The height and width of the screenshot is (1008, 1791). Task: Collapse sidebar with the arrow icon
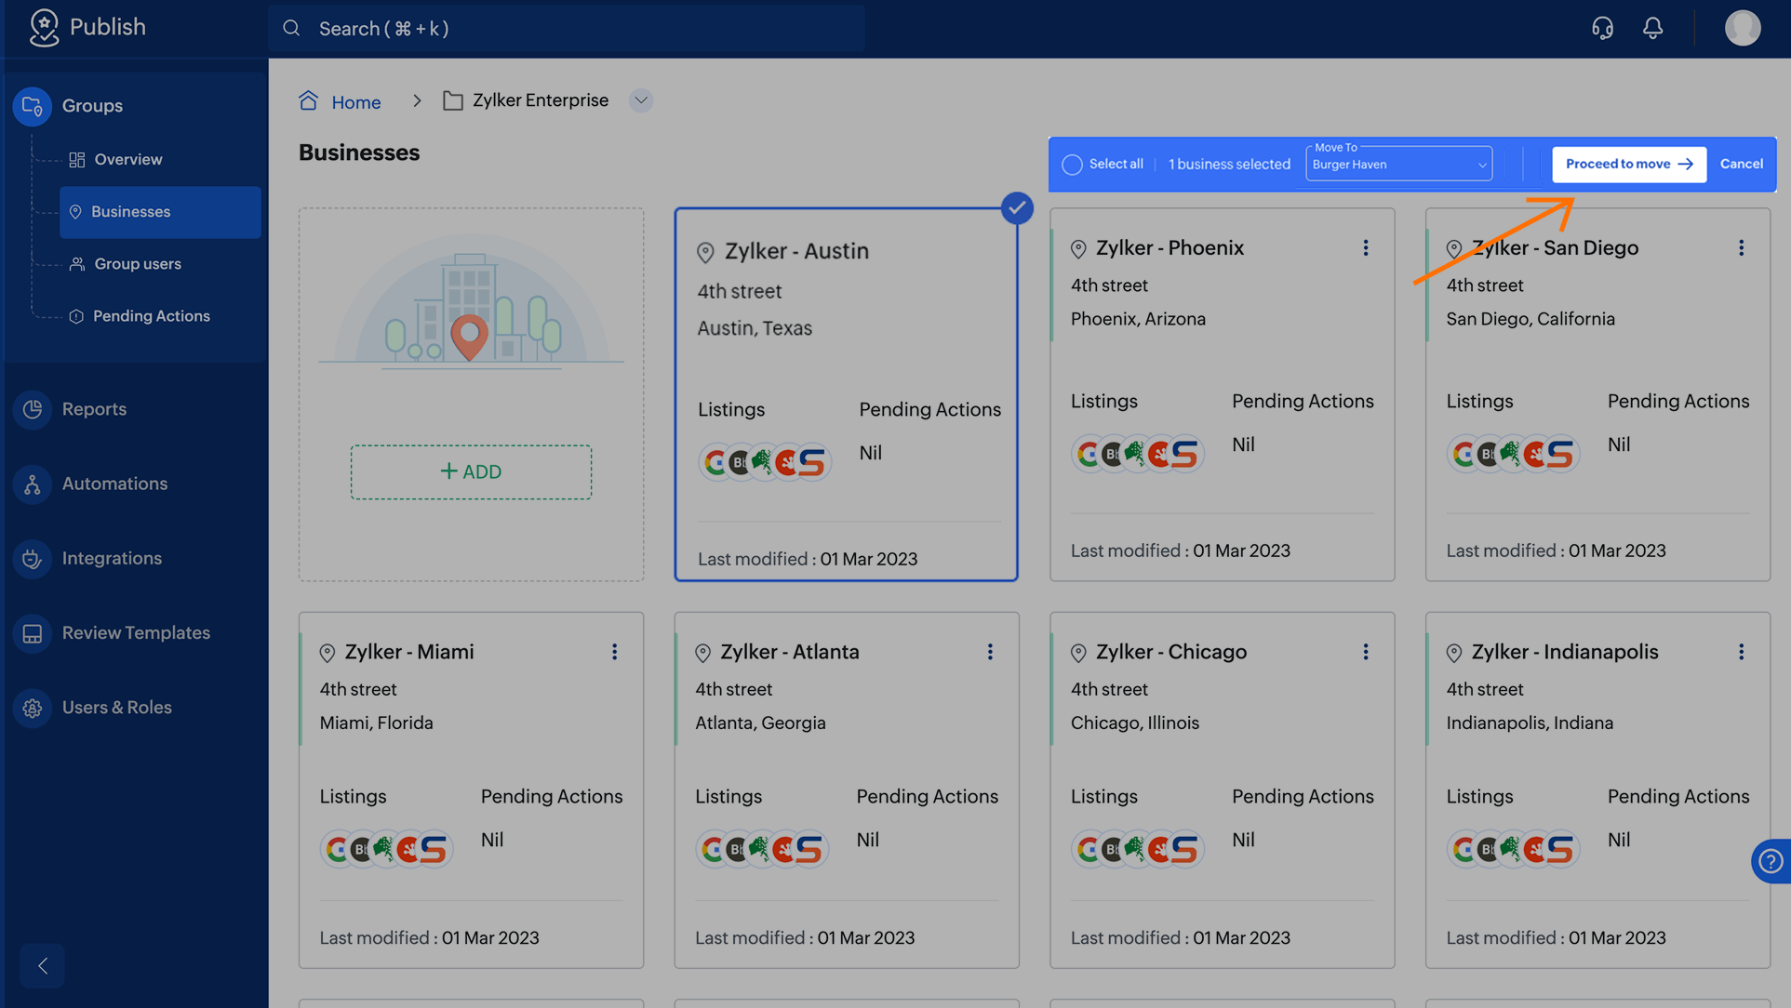[x=43, y=965]
